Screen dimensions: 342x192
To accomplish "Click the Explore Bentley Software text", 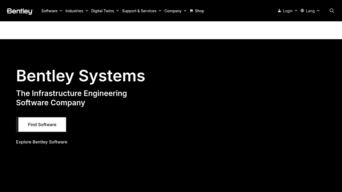I will click(x=42, y=142).
